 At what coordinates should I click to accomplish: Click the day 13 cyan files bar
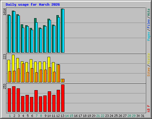click(x=63, y=31)
